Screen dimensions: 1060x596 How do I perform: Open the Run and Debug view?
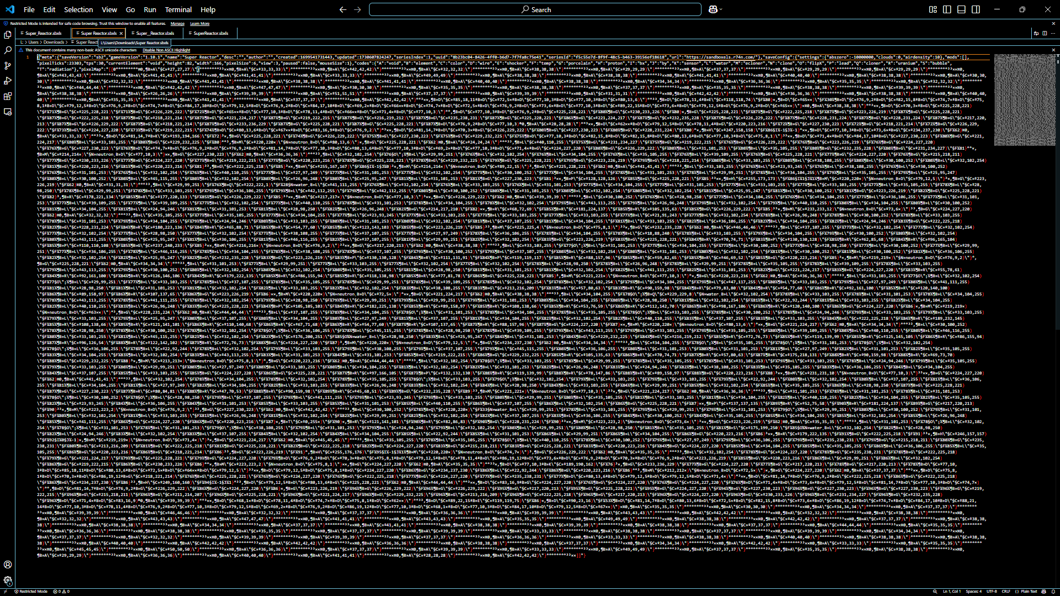tap(8, 81)
